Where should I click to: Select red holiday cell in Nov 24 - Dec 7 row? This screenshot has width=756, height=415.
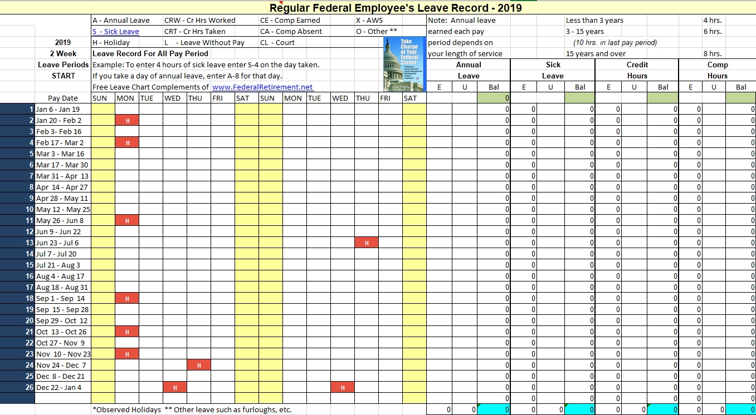199,365
